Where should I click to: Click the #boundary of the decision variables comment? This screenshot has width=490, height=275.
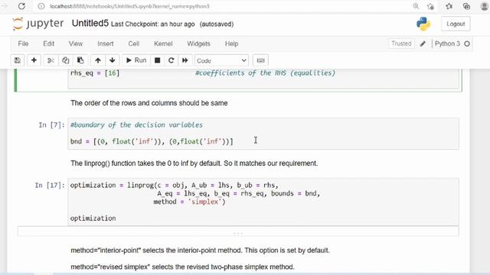tap(136, 125)
